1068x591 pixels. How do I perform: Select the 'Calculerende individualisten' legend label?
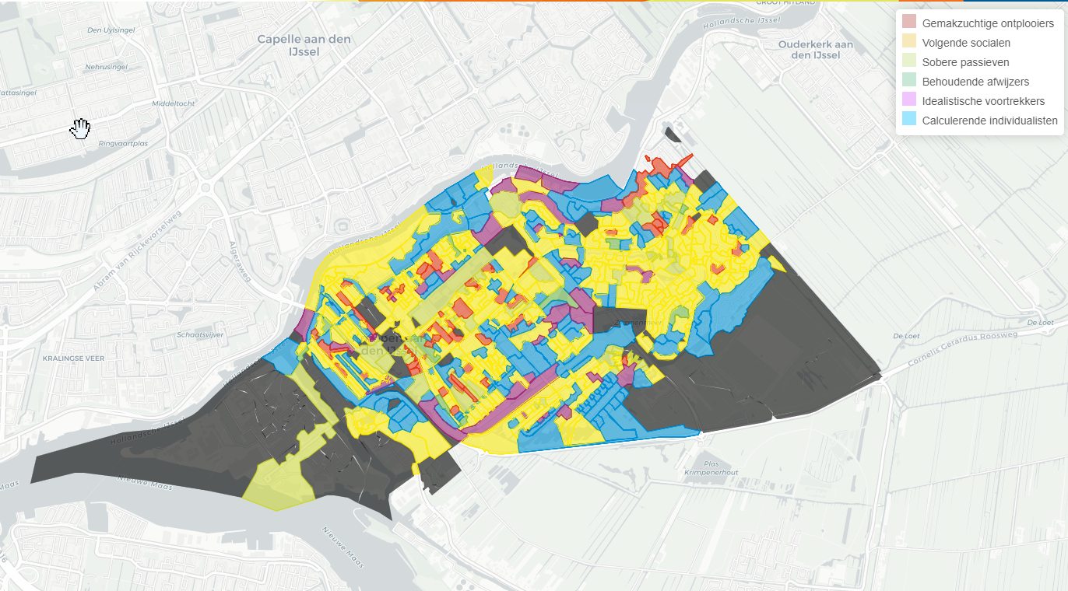(x=990, y=121)
